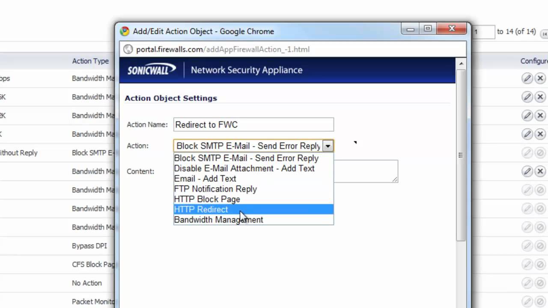The width and height of the screenshot is (548, 308).
Task: Pick the HTTP Block Page option
Action: pyautogui.click(x=207, y=199)
